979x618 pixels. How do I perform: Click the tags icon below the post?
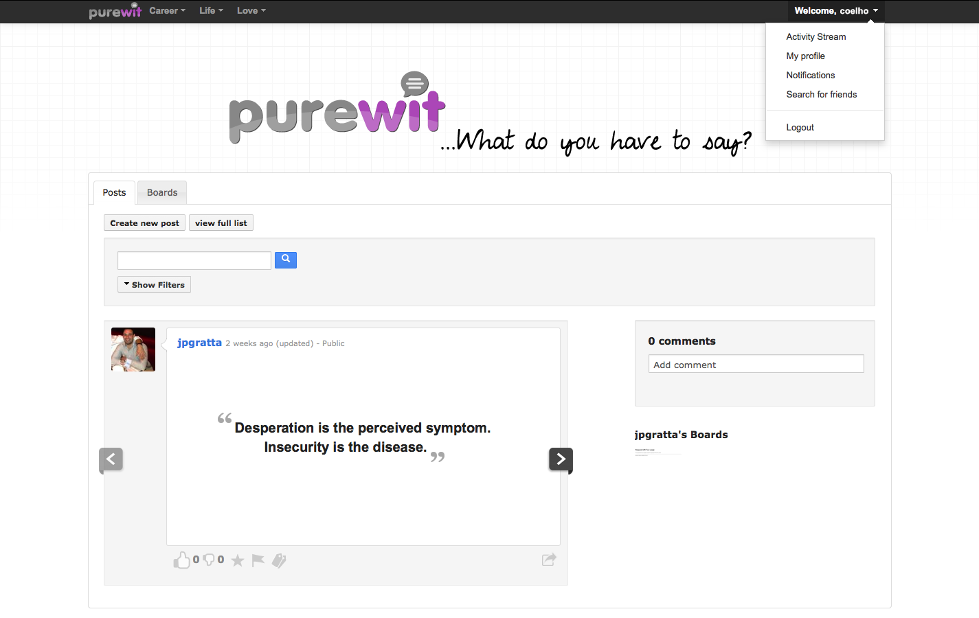(279, 561)
